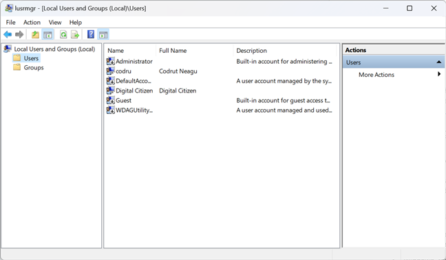Open the Action menu

click(32, 23)
